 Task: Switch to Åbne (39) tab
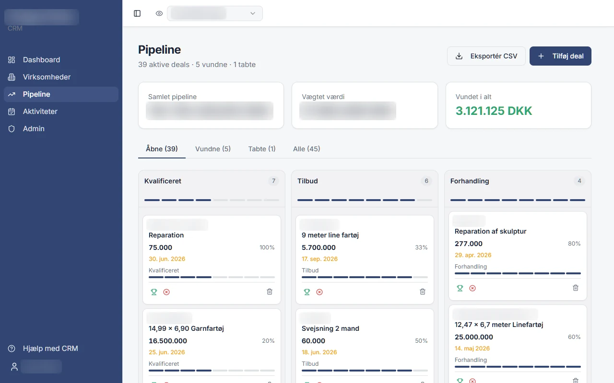pyautogui.click(x=162, y=149)
